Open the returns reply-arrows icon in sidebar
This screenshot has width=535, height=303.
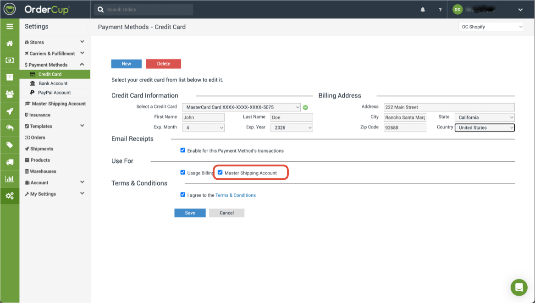tap(10, 128)
